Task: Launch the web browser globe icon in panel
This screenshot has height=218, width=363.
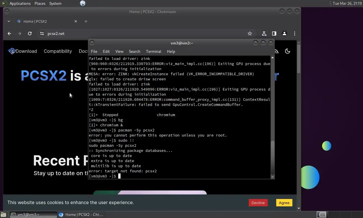Action: [83, 3]
